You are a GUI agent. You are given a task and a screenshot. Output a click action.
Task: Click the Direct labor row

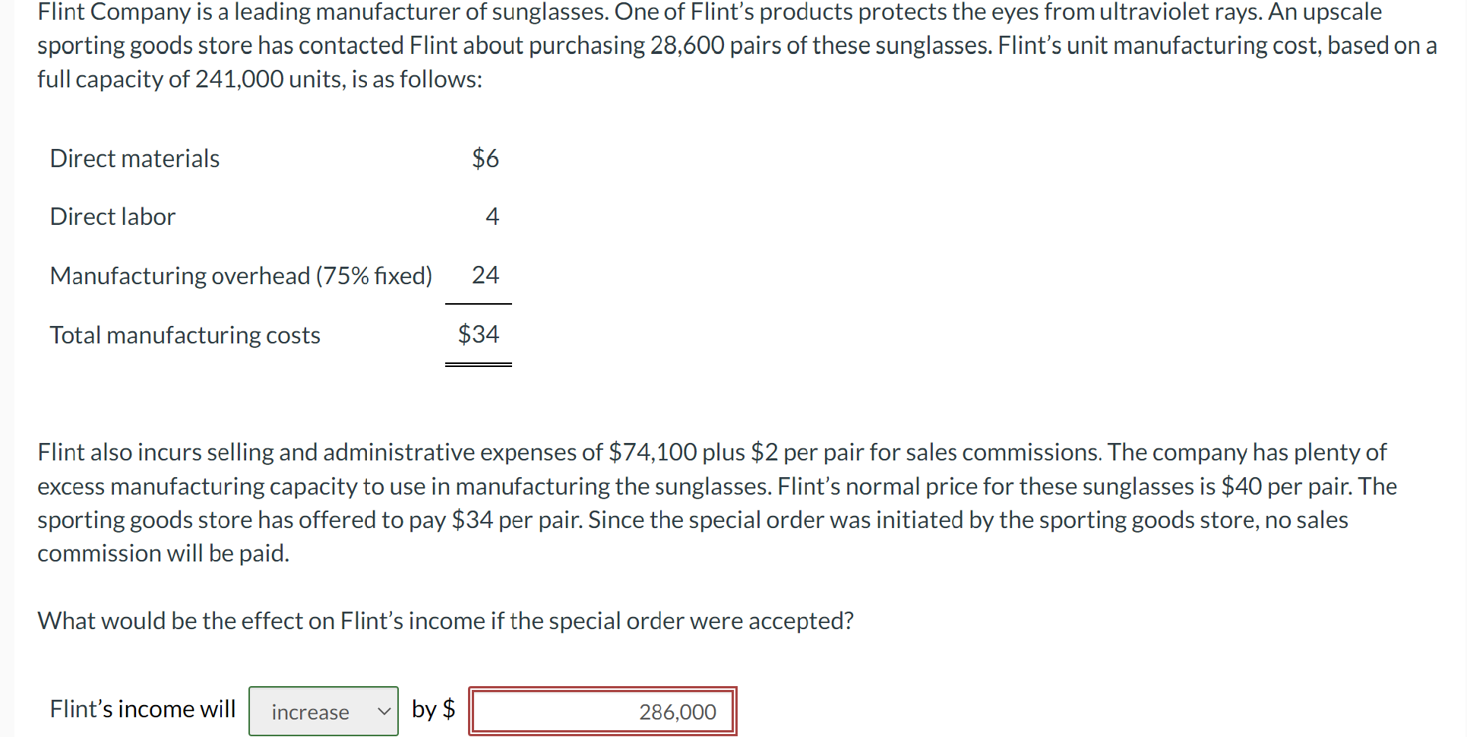pyautogui.click(x=112, y=217)
